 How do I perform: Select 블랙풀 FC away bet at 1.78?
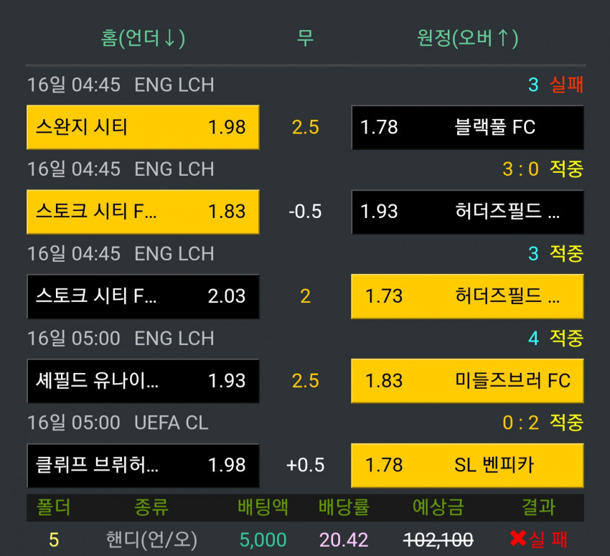pyautogui.click(x=467, y=127)
